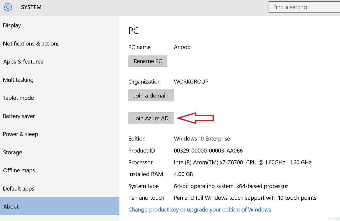This screenshot has height=221, width=340.
Task: Go to Apps & features section
Action: pos(60,62)
